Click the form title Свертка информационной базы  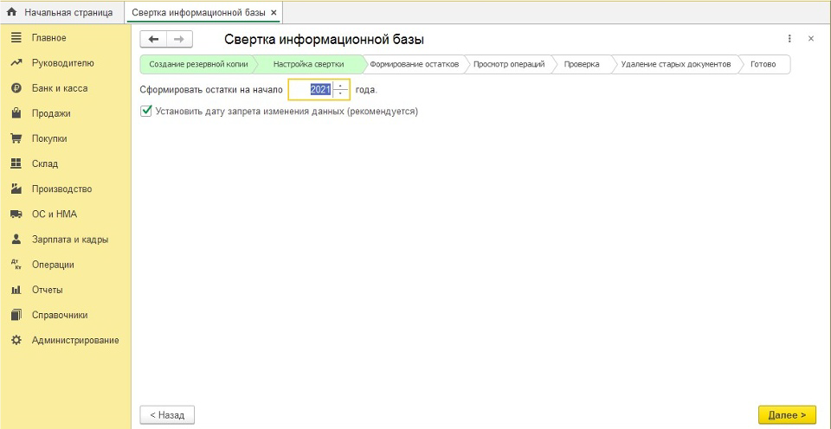click(x=325, y=39)
